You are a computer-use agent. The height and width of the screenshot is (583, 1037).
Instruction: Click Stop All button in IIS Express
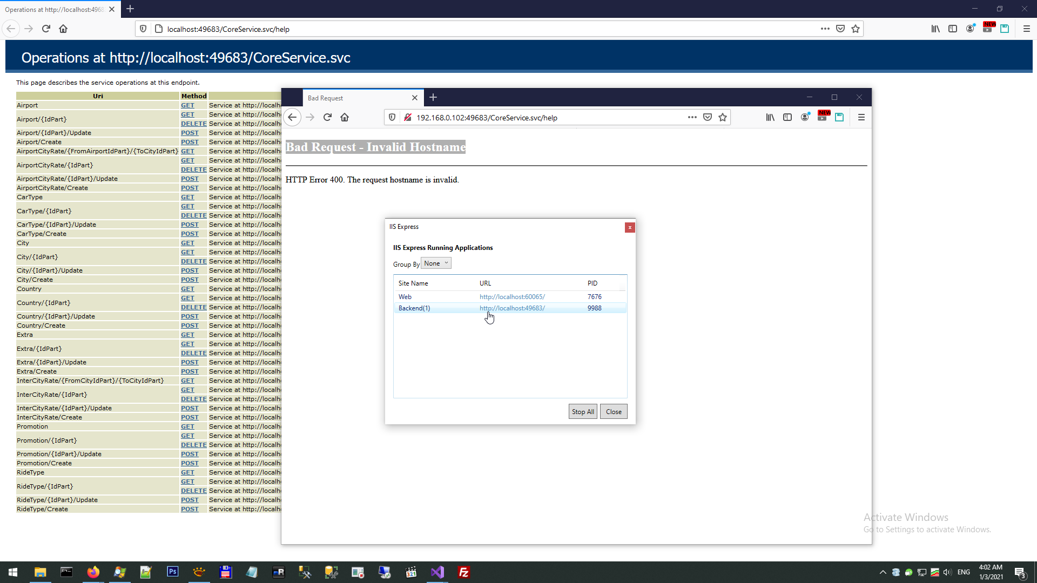pos(582,411)
